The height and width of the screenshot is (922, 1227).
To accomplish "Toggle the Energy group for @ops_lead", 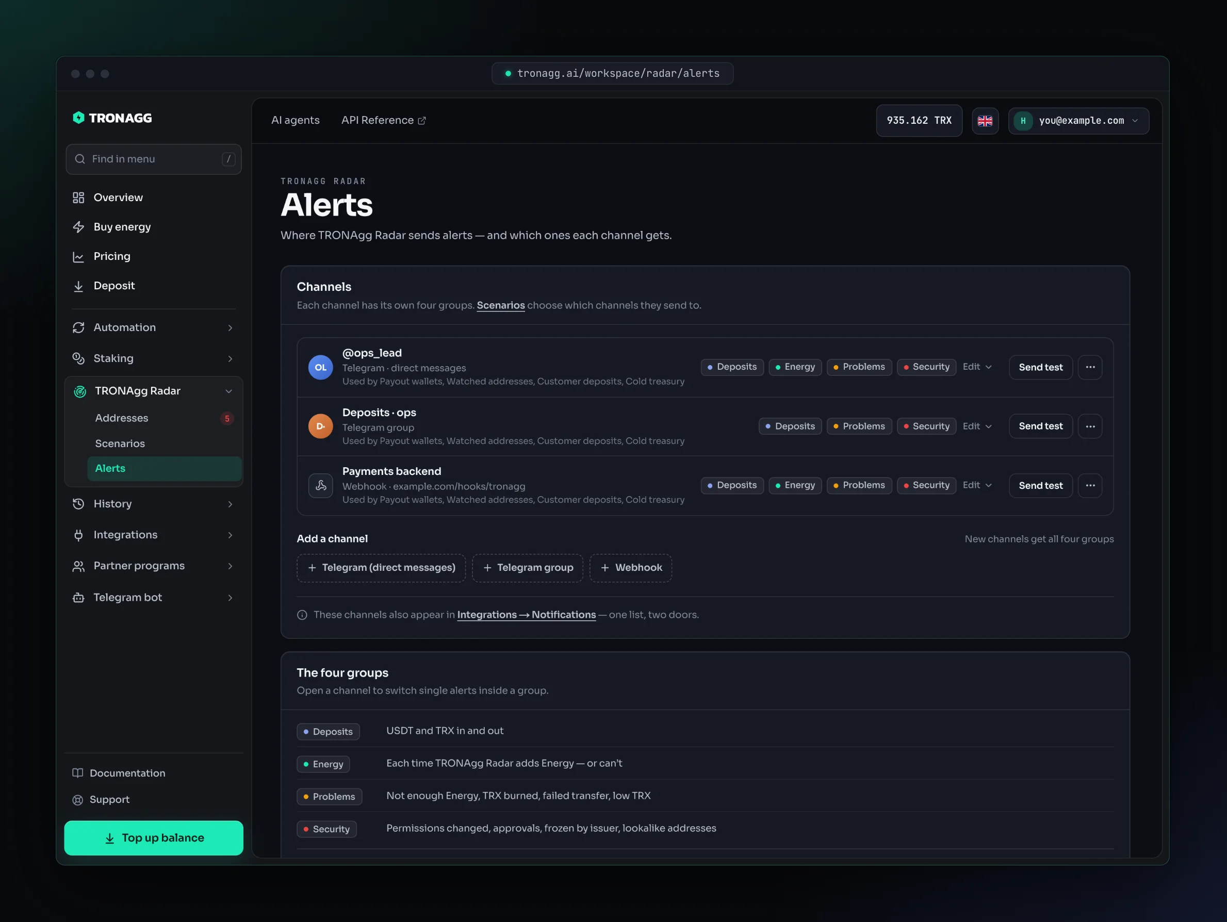I will 795,367.
